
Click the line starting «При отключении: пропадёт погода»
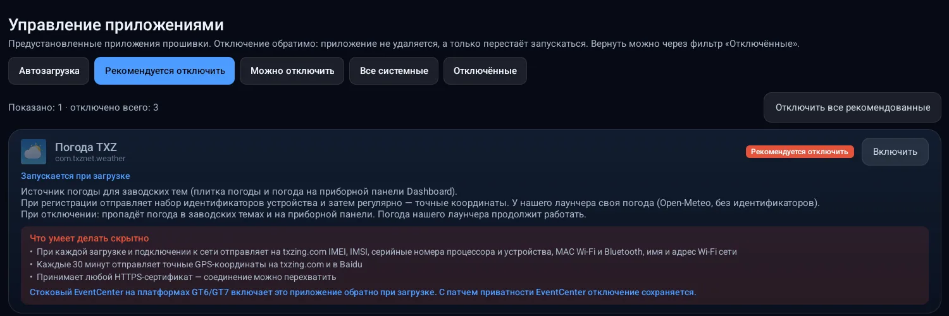click(x=304, y=214)
